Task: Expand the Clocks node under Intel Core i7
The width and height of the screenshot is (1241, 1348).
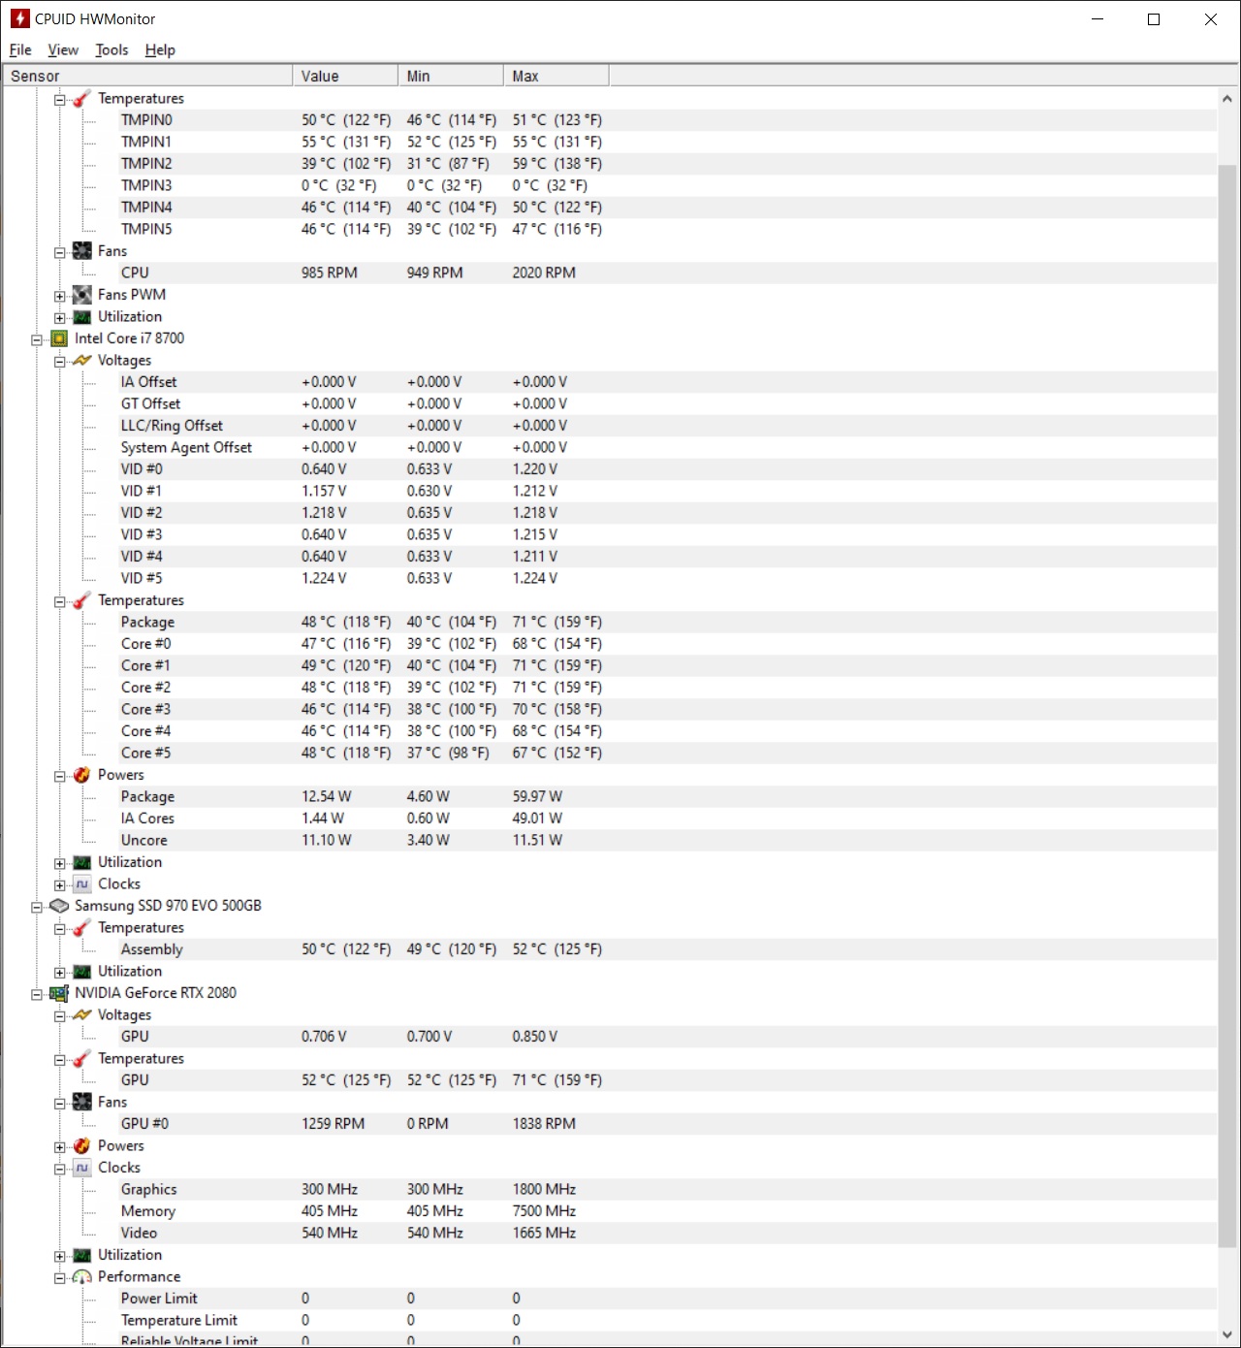Action: point(60,885)
